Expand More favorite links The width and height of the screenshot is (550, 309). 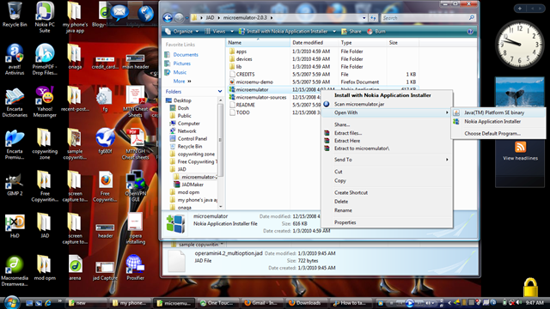pos(182,82)
